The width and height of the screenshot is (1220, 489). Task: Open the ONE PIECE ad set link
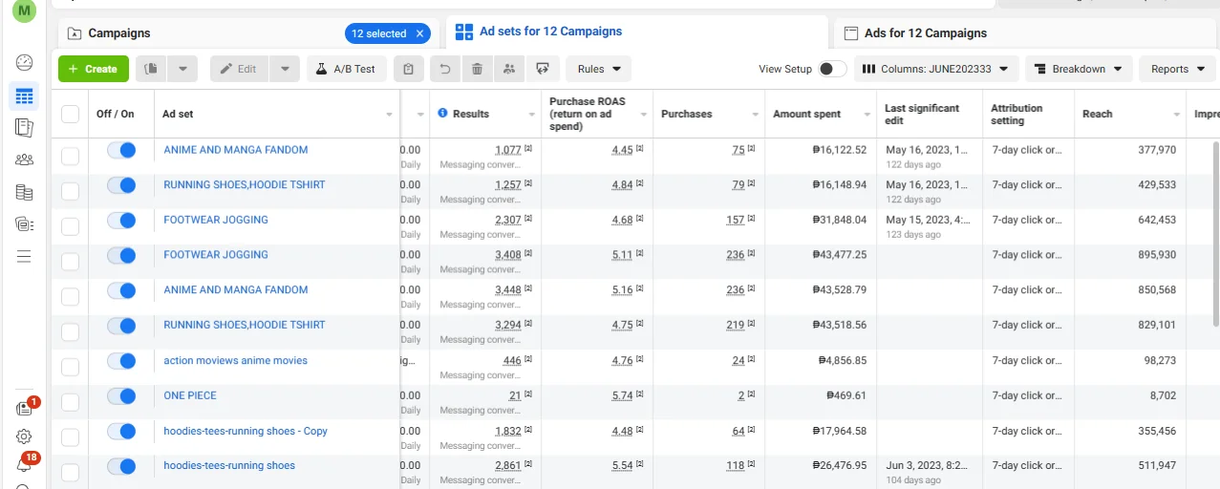point(190,395)
